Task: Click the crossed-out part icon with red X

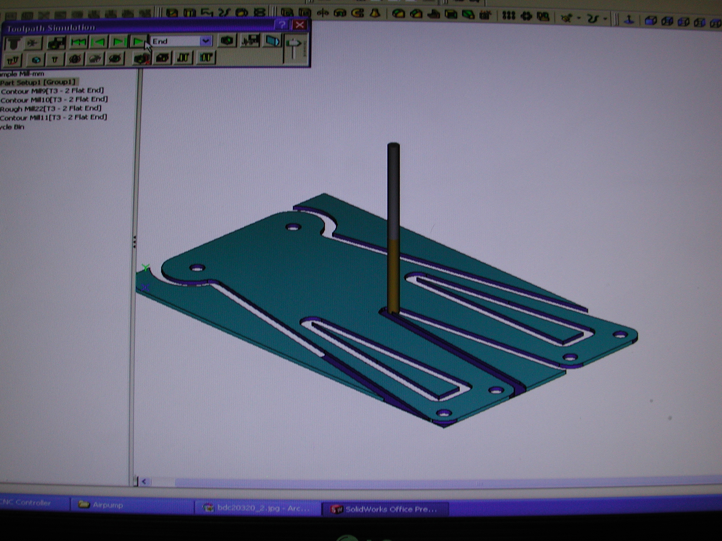Action: click(141, 58)
